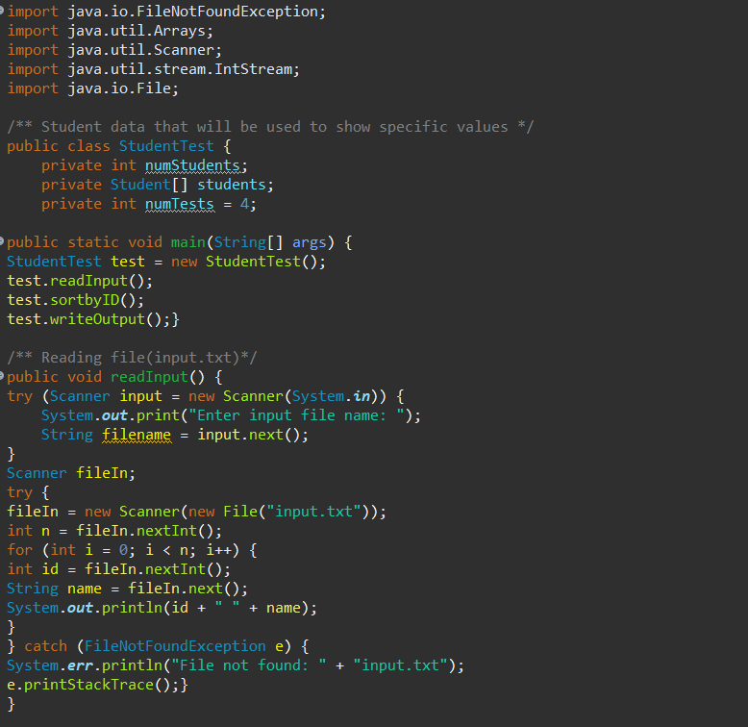Click the test.readInput() call

80,281
